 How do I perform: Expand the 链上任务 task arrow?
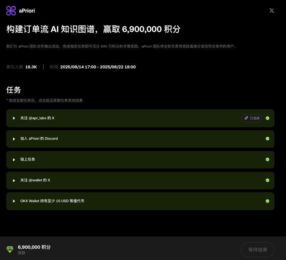pos(14,160)
